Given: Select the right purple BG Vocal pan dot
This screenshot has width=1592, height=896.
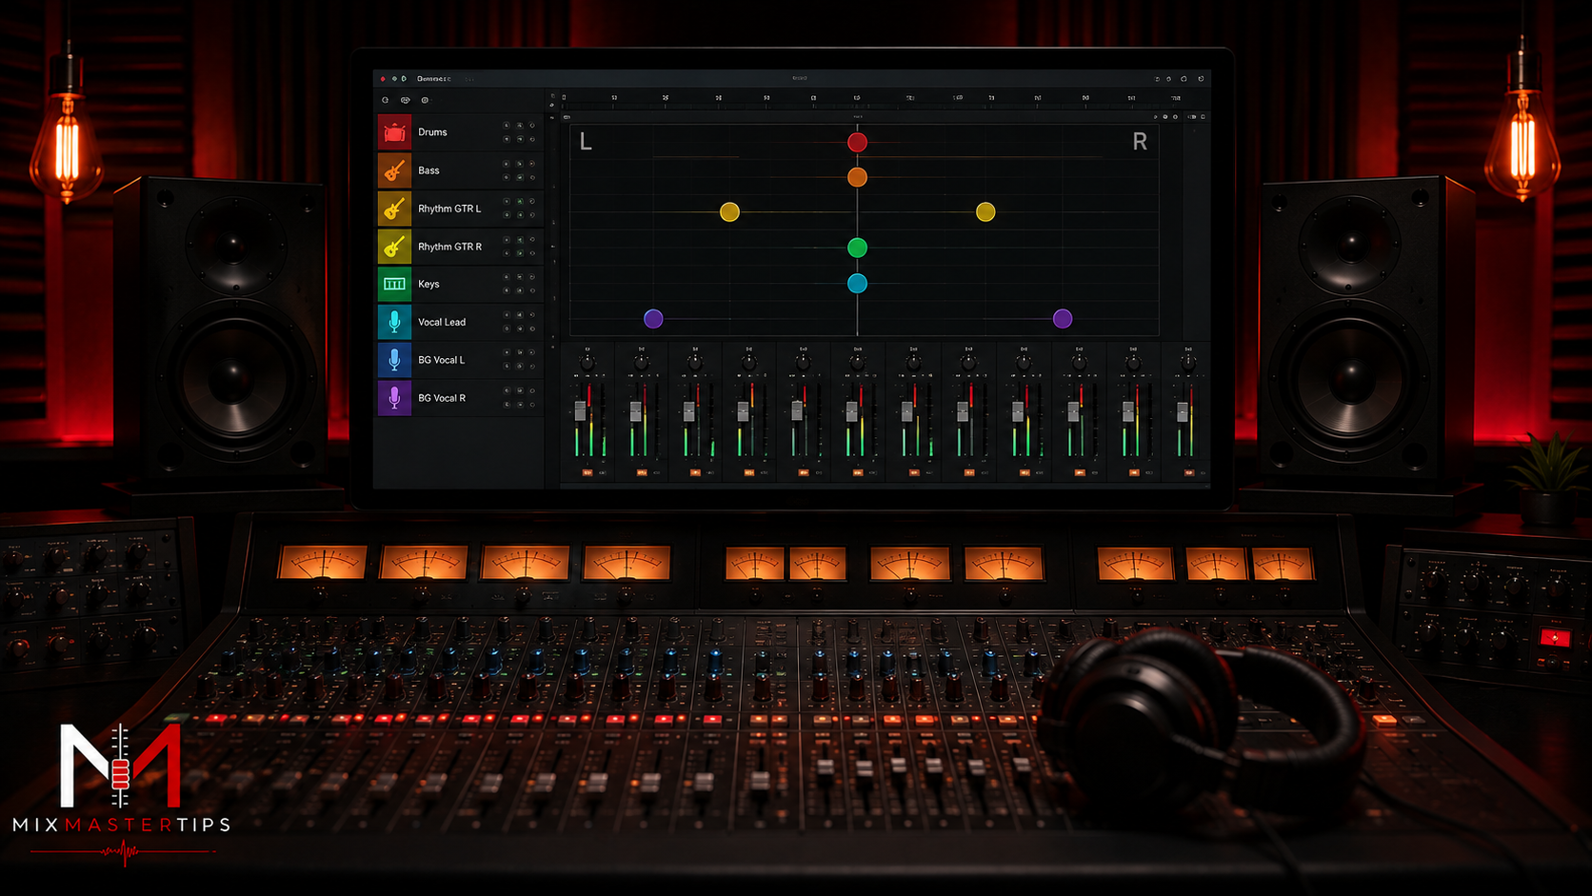Looking at the screenshot, I should [1063, 319].
